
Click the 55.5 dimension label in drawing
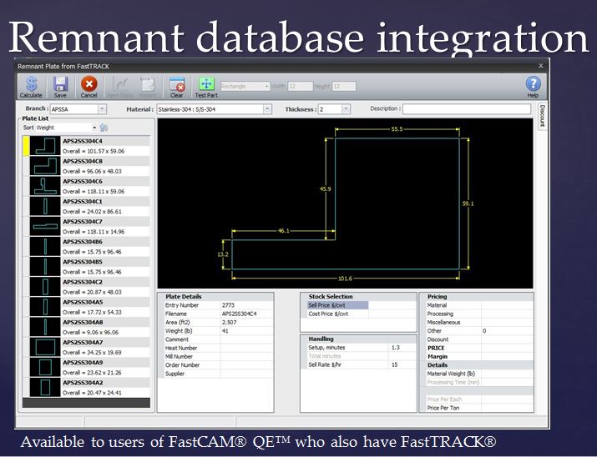[x=397, y=129]
